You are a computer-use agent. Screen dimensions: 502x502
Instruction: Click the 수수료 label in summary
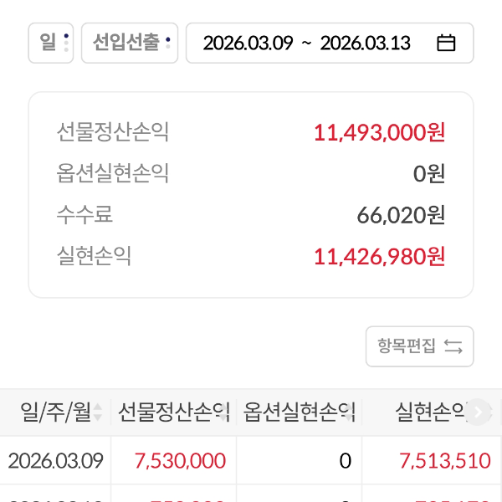(x=85, y=215)
